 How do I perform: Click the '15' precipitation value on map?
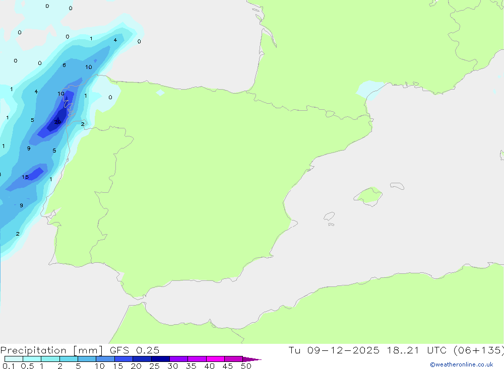25,177
